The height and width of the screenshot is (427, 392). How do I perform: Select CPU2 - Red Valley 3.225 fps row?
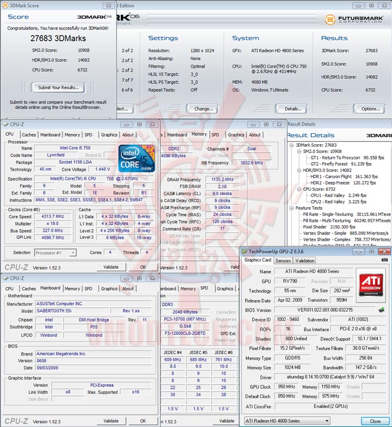tap(338, 202)
